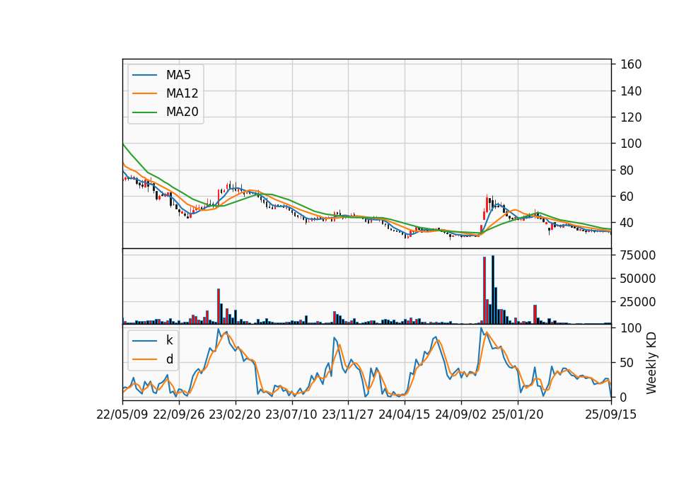Click the 25/09/15 date label

pos(610,414)
